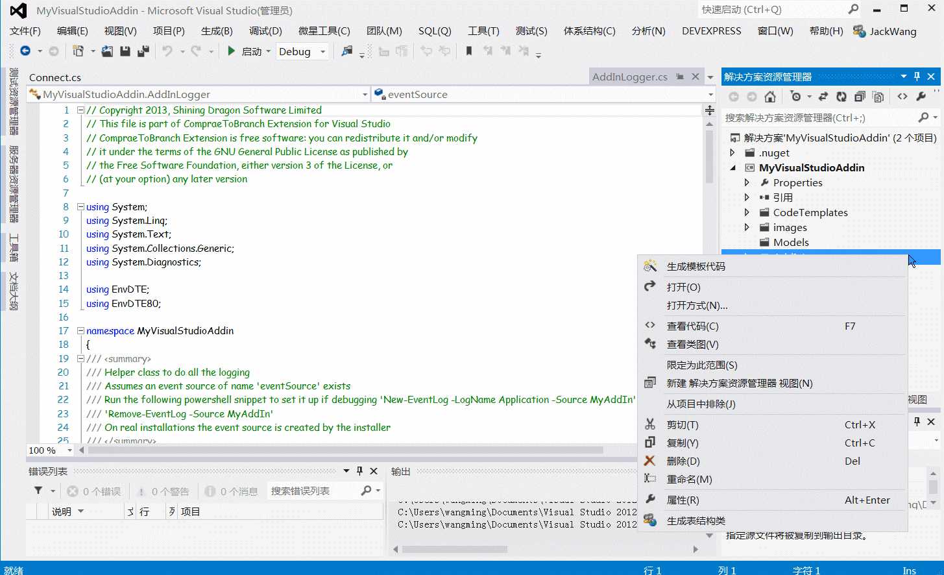This screenshot has height=575, width=944.
Task: Toggle the 0 个警告 warnings filter
Action: click(x=163, y=491)
